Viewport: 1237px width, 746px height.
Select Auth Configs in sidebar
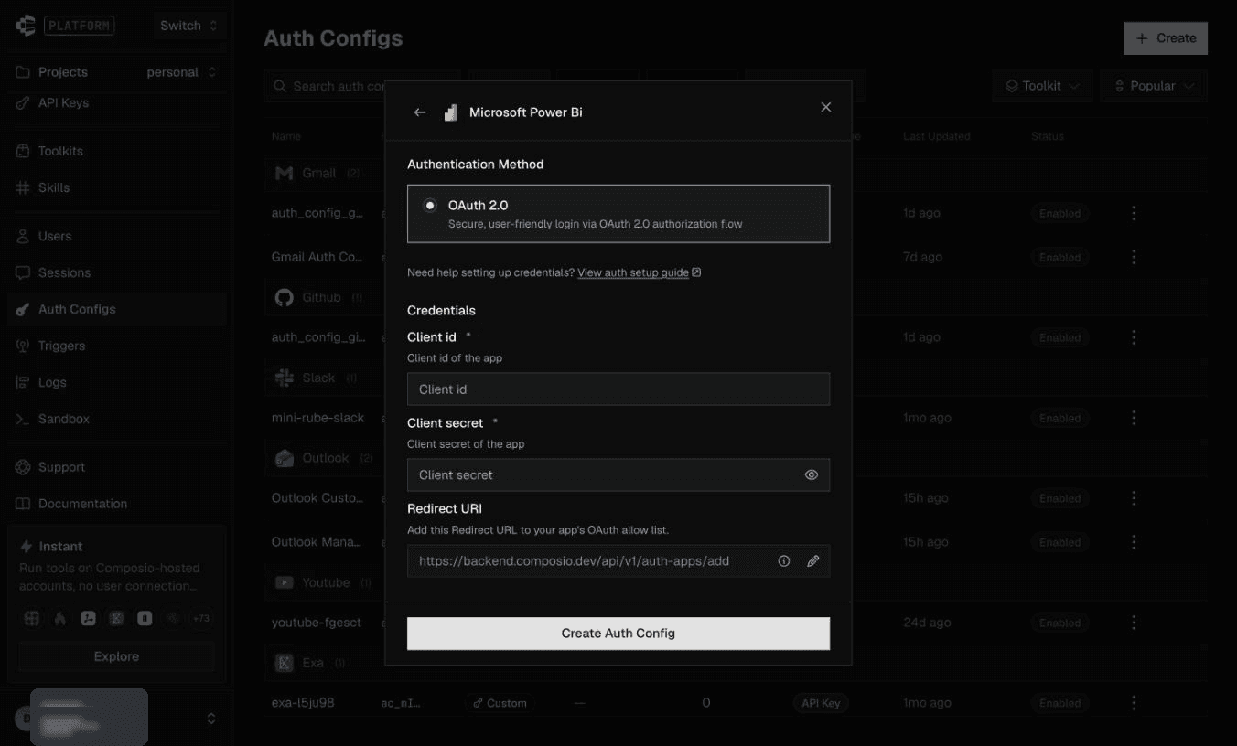click(x=115, y=309)
